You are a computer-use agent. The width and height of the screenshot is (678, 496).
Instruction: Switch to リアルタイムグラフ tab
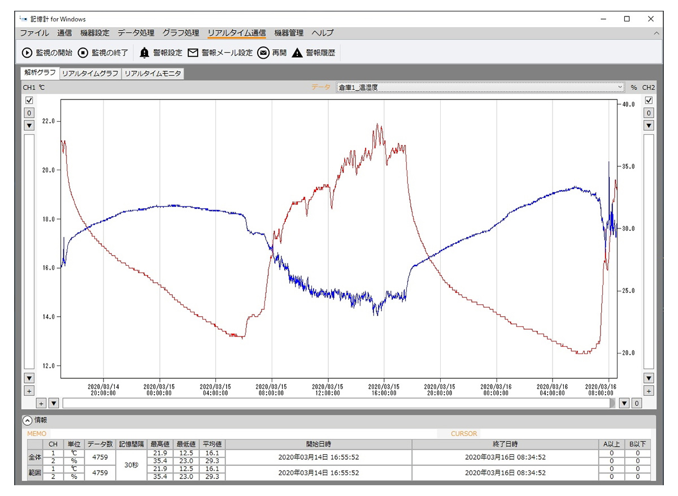(x=90, y=74)
